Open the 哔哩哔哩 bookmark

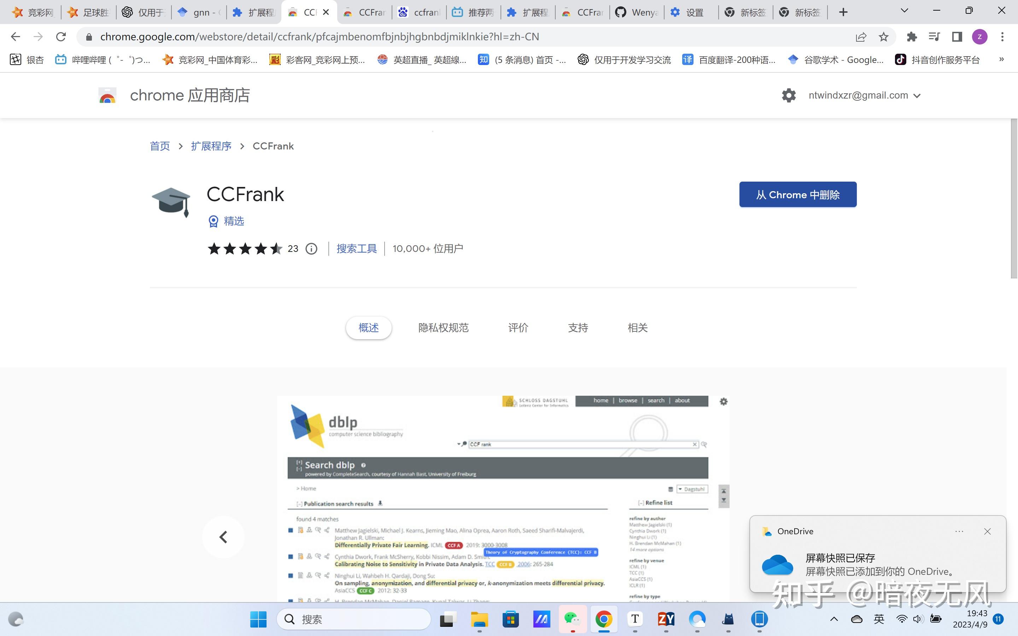pos(103,60)
